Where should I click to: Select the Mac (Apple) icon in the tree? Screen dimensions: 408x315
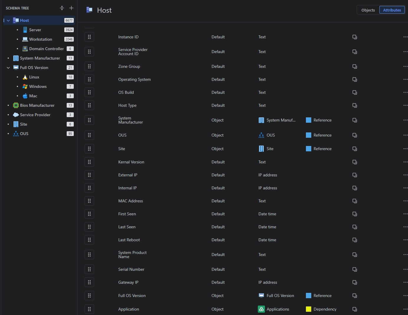25,96
